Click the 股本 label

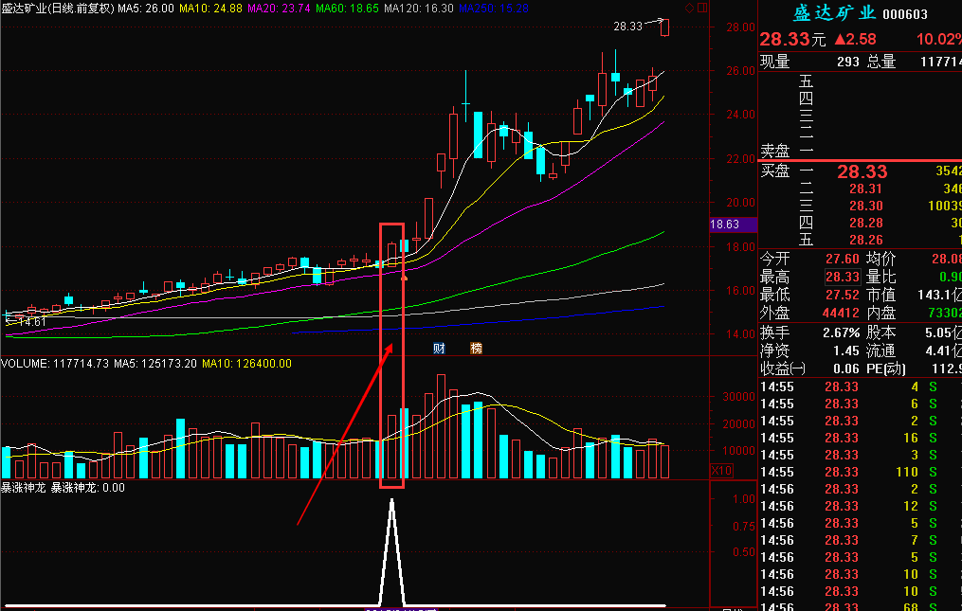point(881,333)
